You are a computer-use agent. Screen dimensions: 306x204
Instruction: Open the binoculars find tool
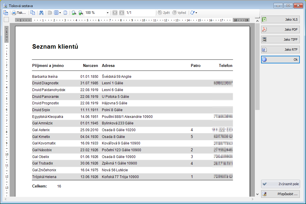(x=41, y=13)
